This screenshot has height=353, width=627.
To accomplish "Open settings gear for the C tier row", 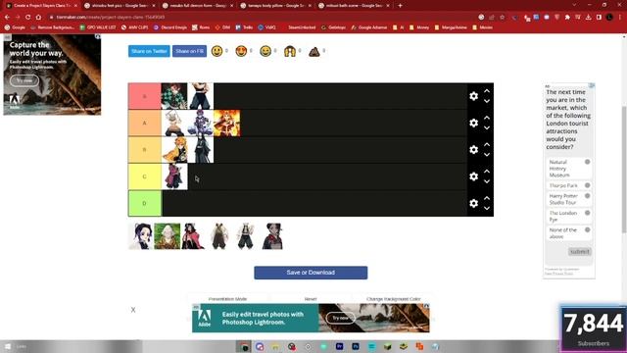I will pyautogui.click(x=473, y=176).
